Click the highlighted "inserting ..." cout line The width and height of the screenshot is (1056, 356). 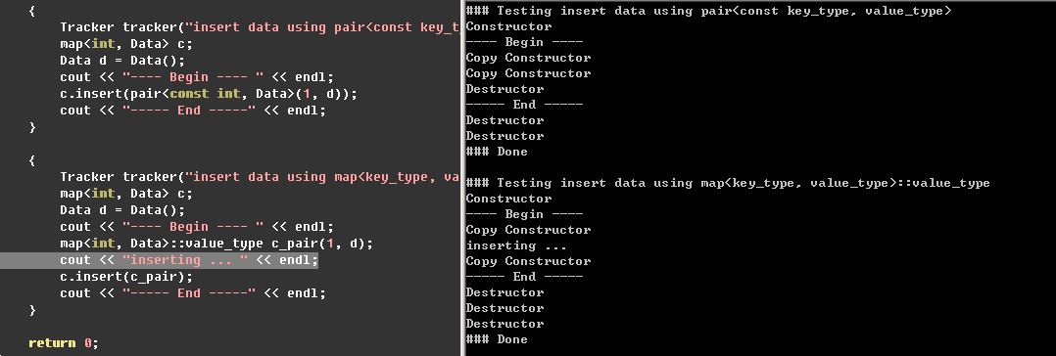click(x=188, y=260)
